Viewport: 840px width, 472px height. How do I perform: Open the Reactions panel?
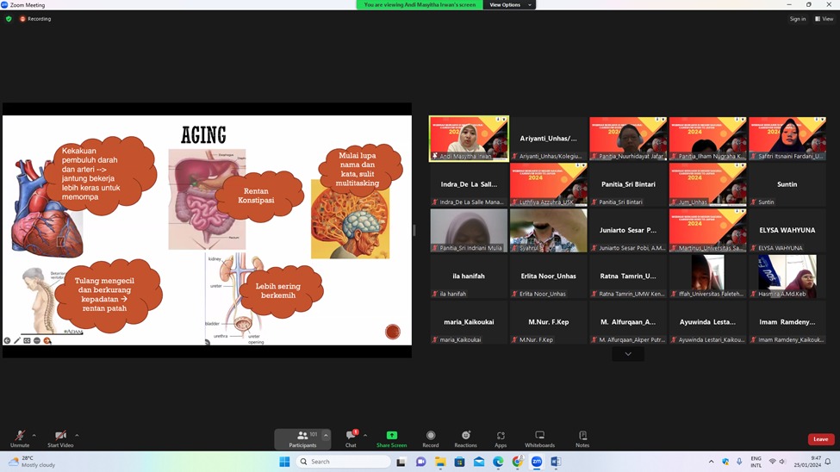pos(465,438)
